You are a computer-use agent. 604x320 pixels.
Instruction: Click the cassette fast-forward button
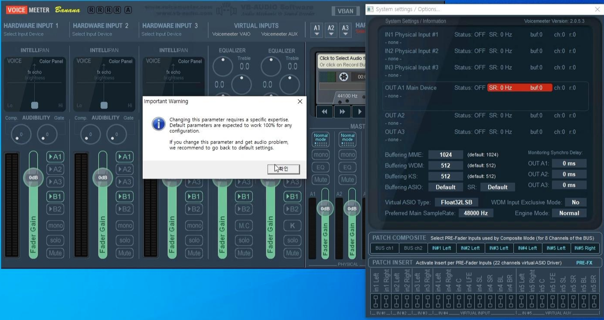click(x=342, y=112)
